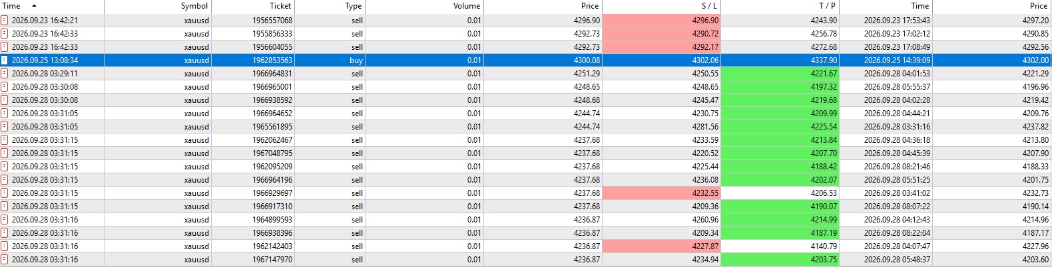Sort by the Type column header
Screen dimensions: 1052x267
click(x=330, y=6)
